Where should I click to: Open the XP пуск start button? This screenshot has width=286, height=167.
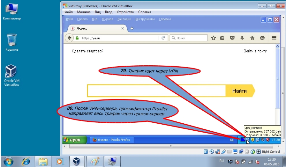(75, 140)
